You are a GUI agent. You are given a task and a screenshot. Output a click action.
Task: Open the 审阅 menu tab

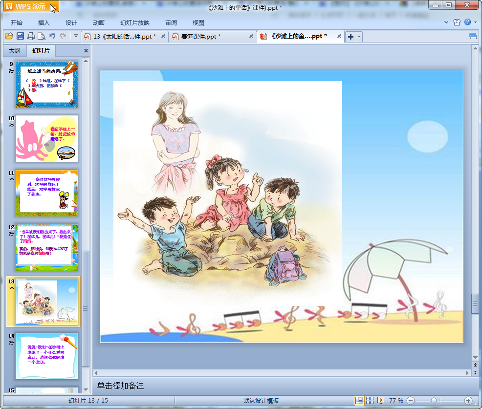[171, 23]
